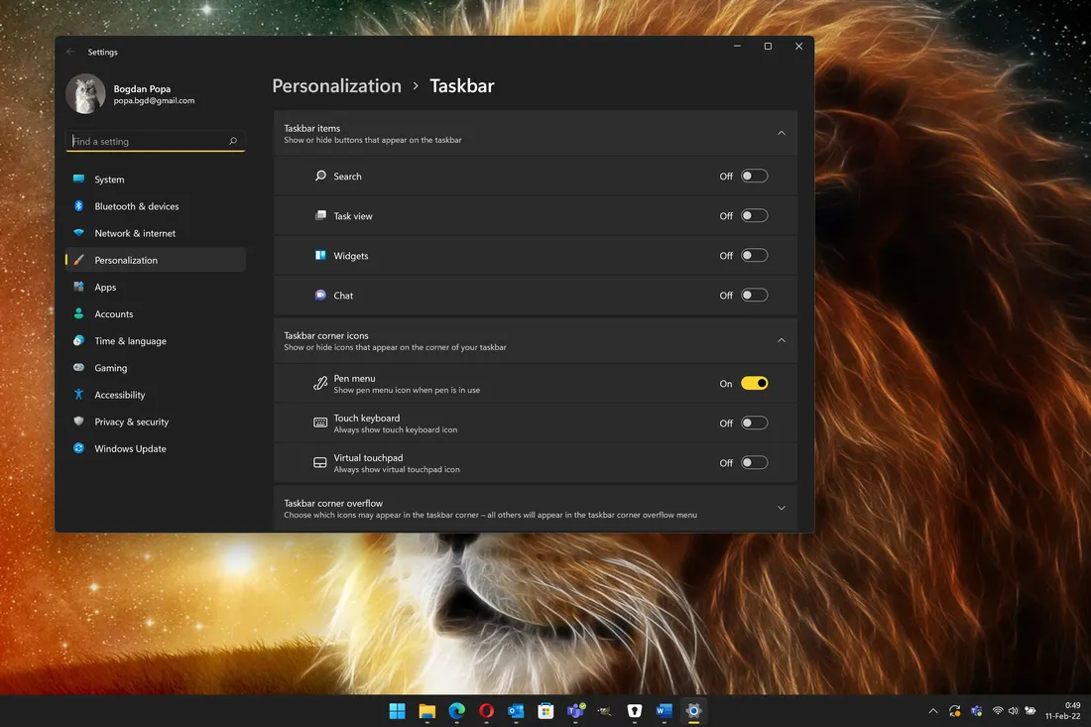This screenshot has height=727, width=1091.
Task: Click the Personalization breadcrumb link
Action: click(x=336, y=86)
